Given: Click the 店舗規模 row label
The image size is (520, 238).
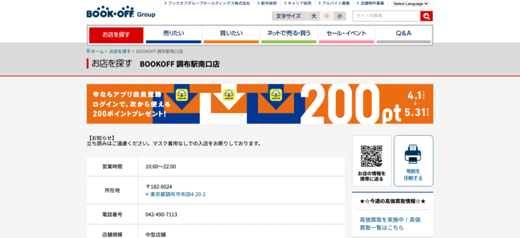Looking at the screenshot, I should [112, 234].
